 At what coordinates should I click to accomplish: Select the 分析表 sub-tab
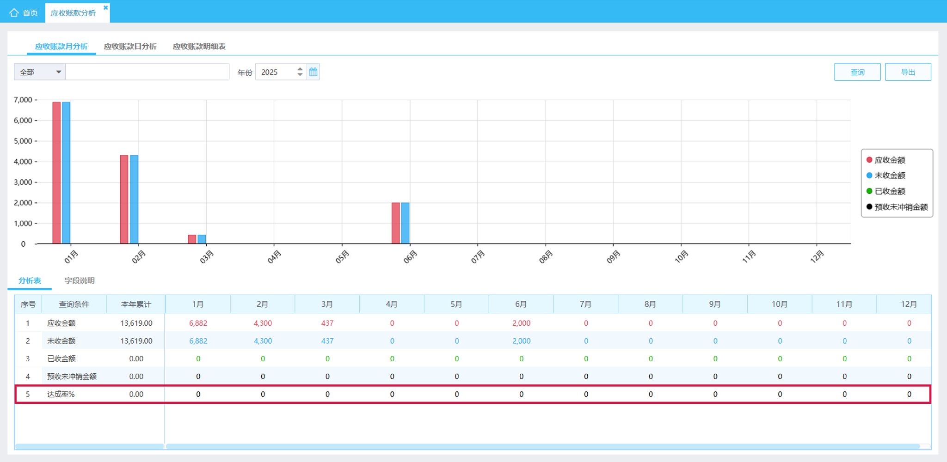30,280
